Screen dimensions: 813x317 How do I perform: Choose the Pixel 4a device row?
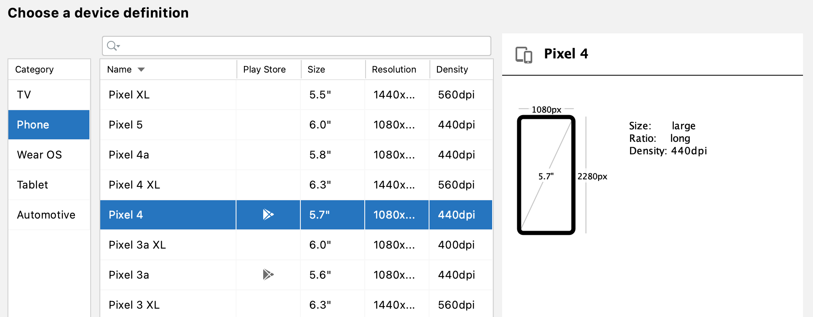(167, 155)
